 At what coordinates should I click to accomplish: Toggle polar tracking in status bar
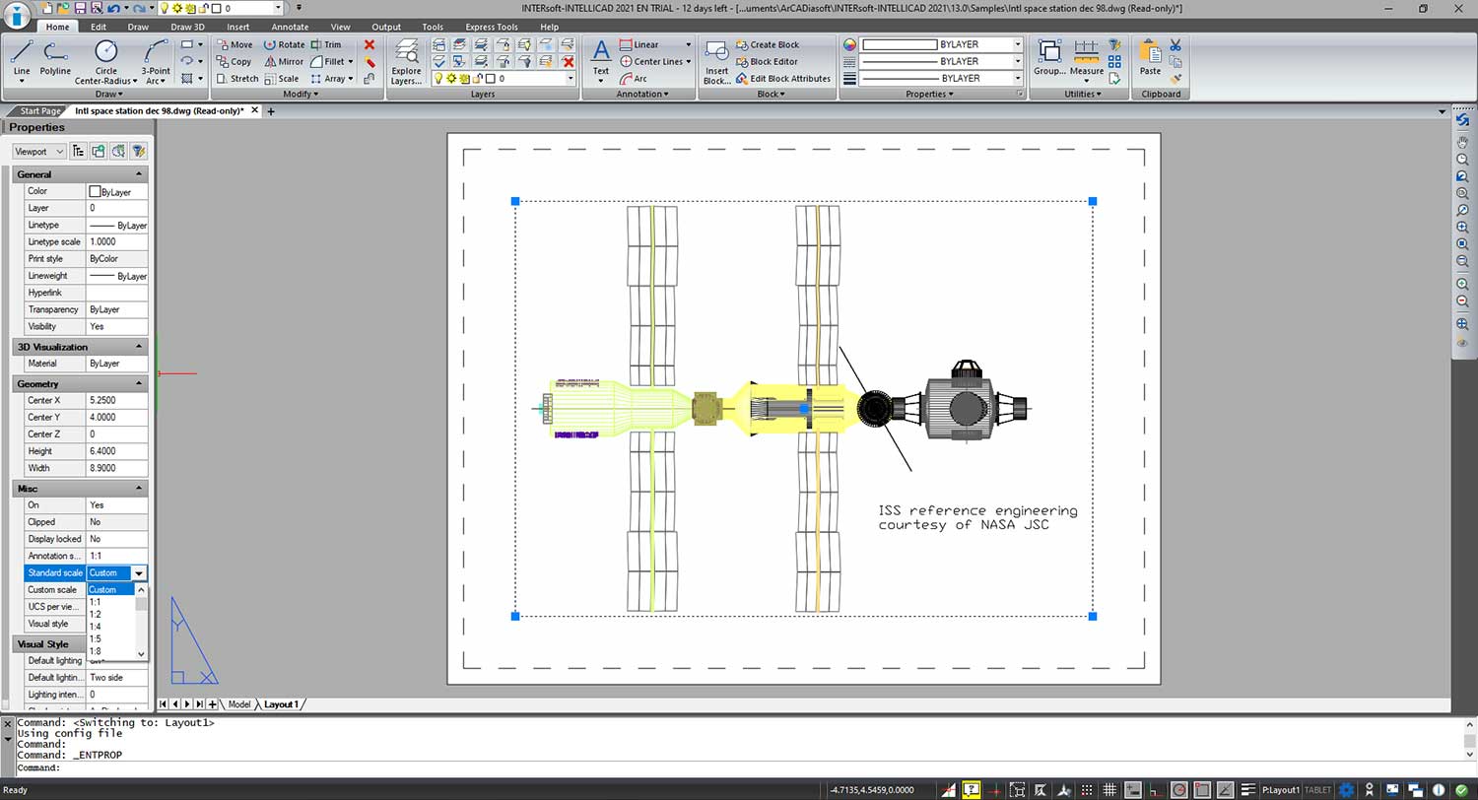click(1178, 790)
